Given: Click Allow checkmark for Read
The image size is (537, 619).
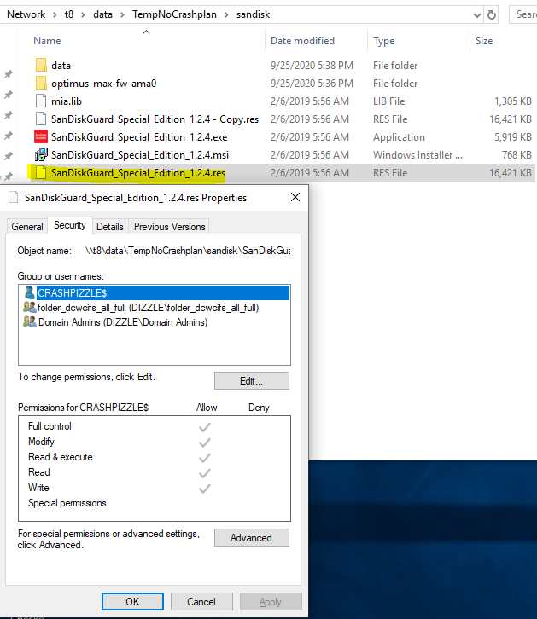Looking at the screenshot, I should pos(205,473).
